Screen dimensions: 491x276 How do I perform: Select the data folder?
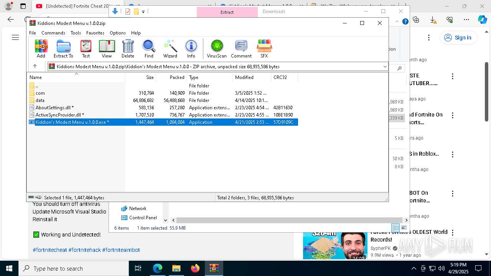pos(162,100)
